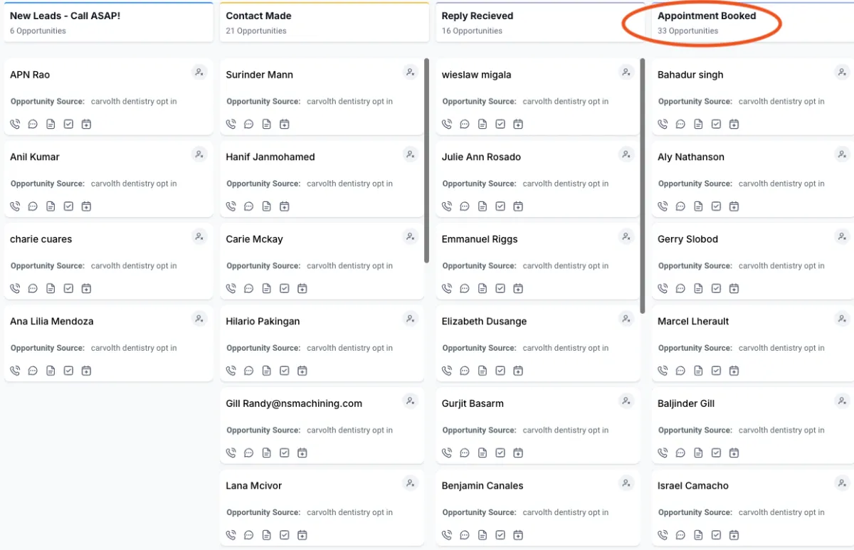
Task: Click the assign-owner icon on Hanif Janmohamed's card
Action: click(410, 154)
